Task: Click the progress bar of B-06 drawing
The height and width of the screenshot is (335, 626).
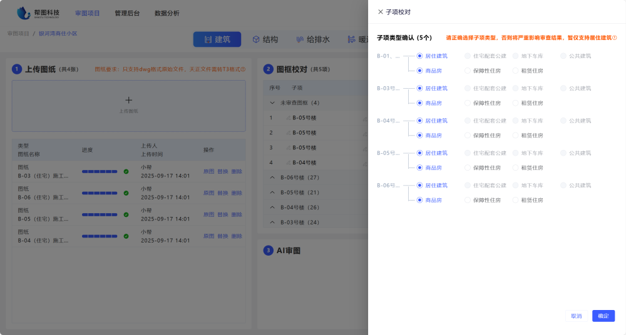Action: [x=99, y=192]
